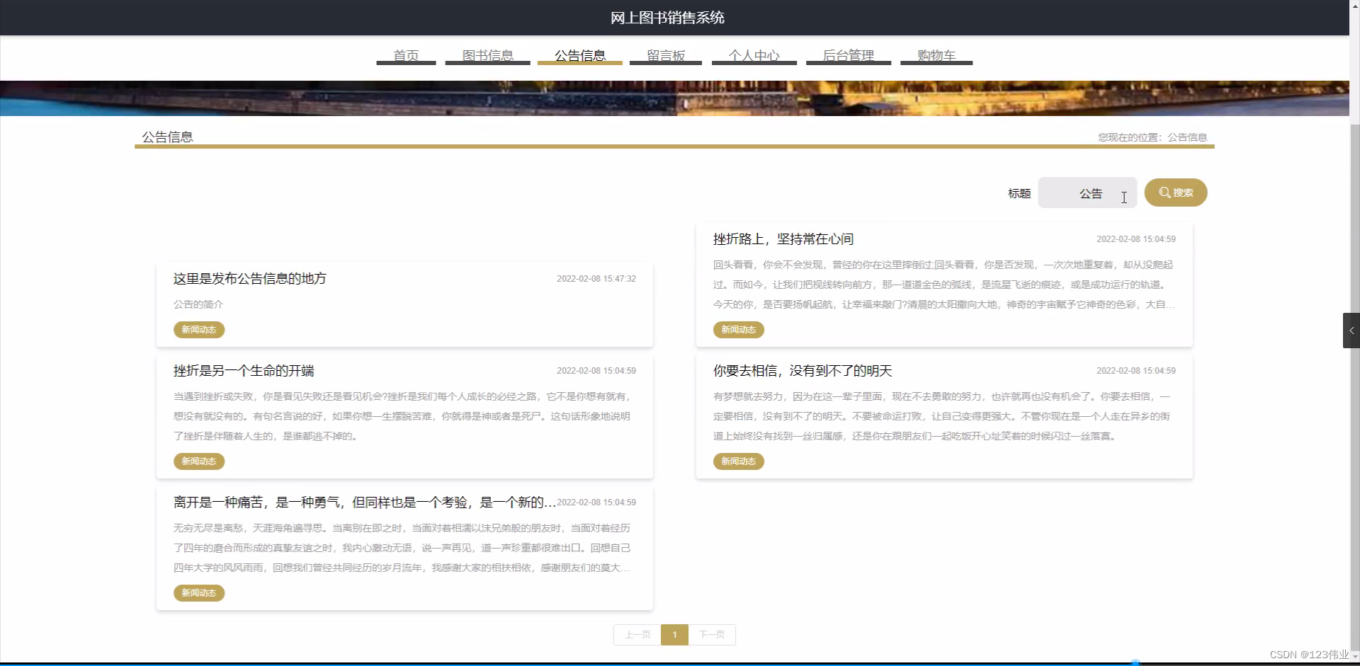Collapse the side panel via the arrow icon

tap(1351, 330)
